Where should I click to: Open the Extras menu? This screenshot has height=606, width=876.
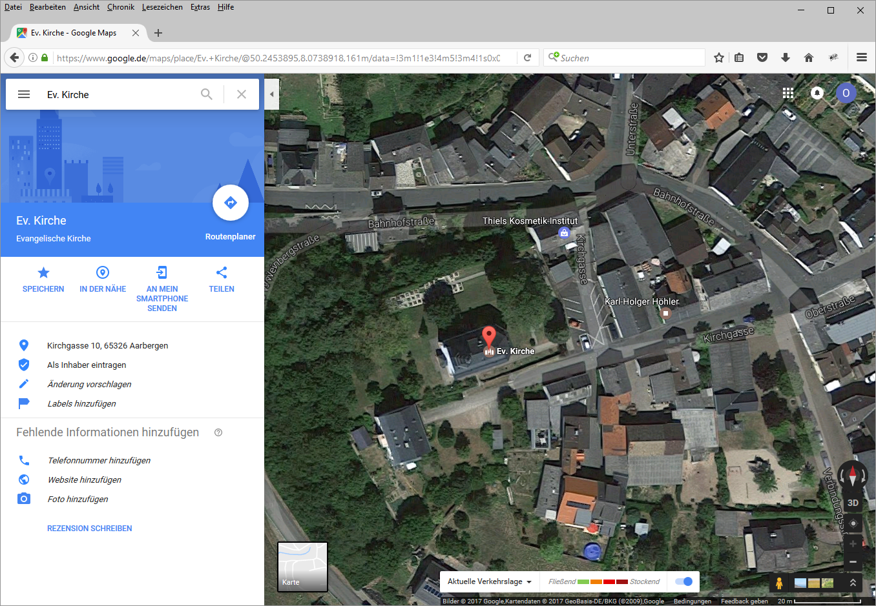(200, 7)
